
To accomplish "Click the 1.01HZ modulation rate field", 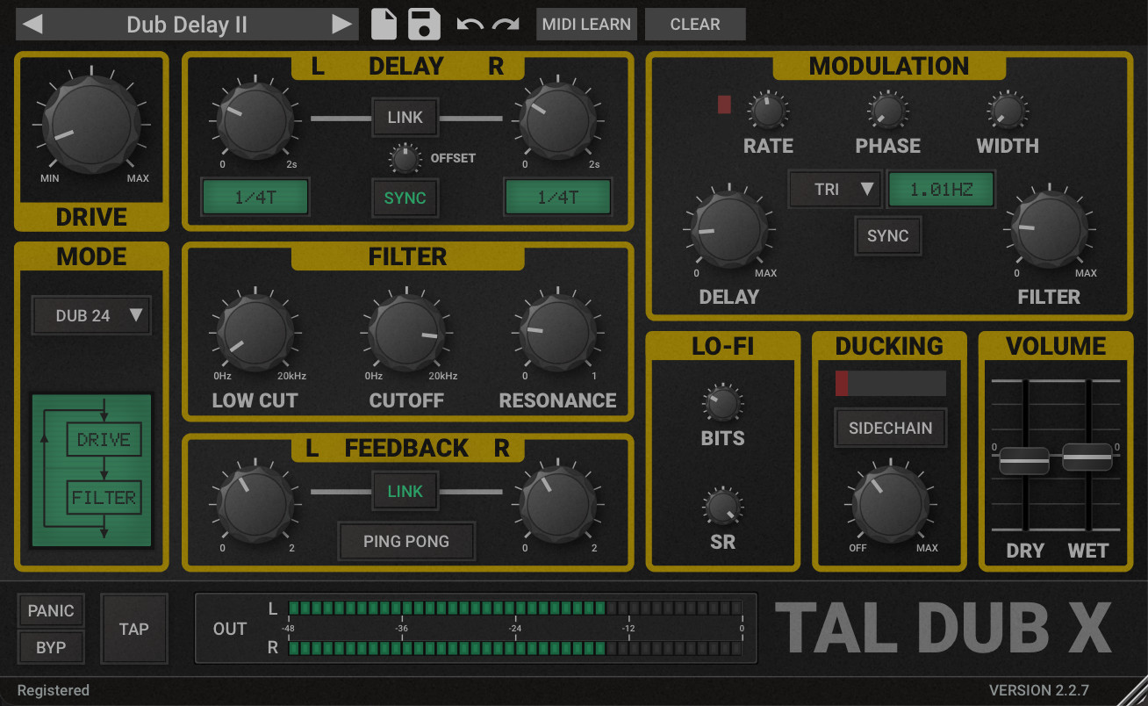I will [x=941, y=189].
